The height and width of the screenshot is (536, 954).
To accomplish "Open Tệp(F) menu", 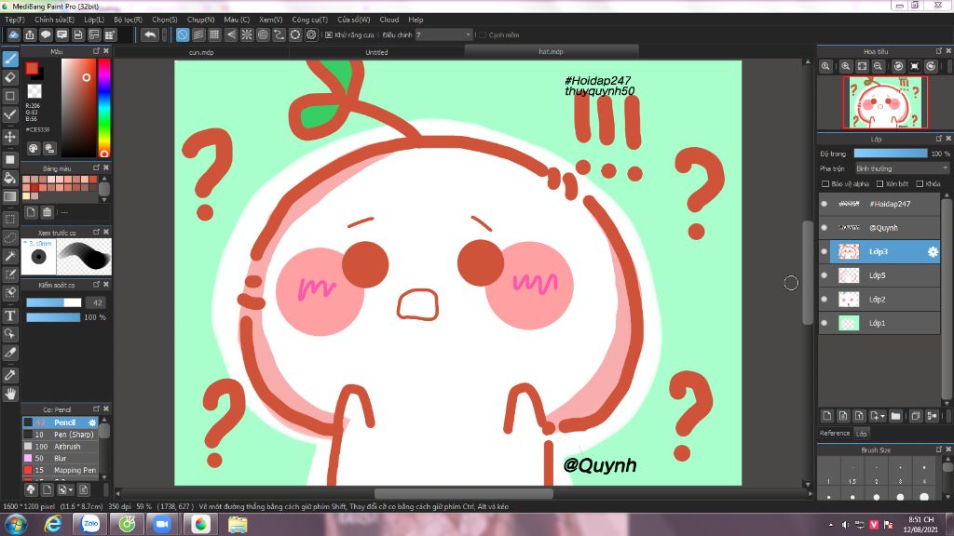I will [x=15, y=20].
